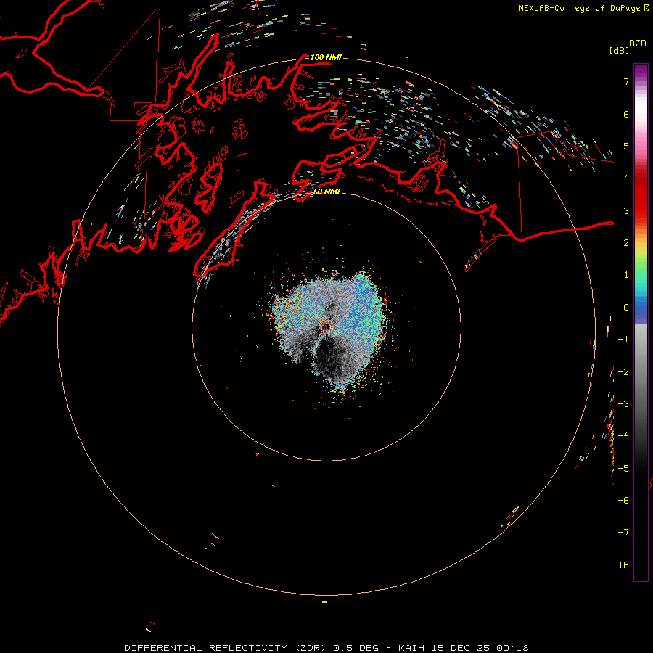Click the colorbar value -1 label
Image resolution: width=653 pixels, height=653 pixels.
click(x=623, y=340)
